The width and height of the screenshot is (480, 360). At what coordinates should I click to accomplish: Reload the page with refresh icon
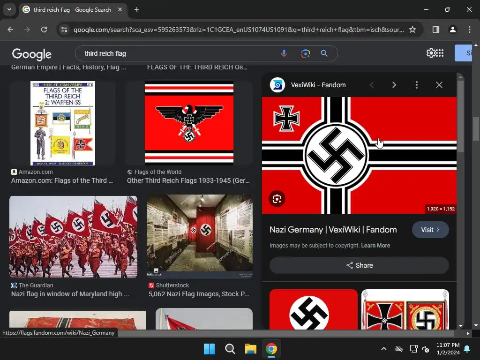(x=44, y=30)
